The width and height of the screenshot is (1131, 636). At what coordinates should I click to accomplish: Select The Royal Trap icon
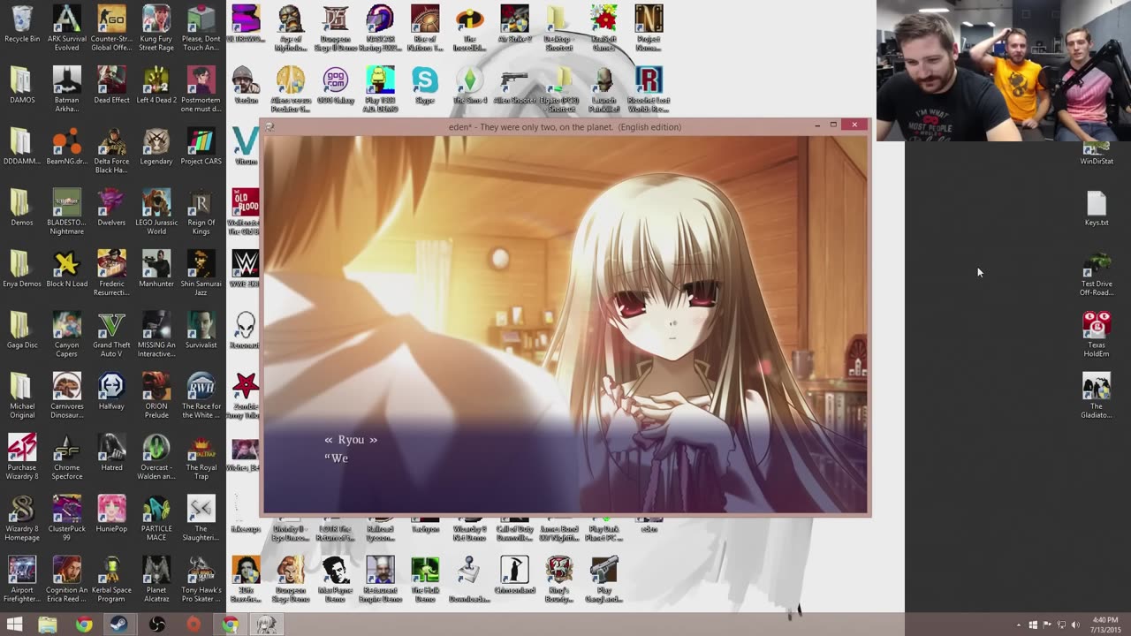(x=201, y=457)
